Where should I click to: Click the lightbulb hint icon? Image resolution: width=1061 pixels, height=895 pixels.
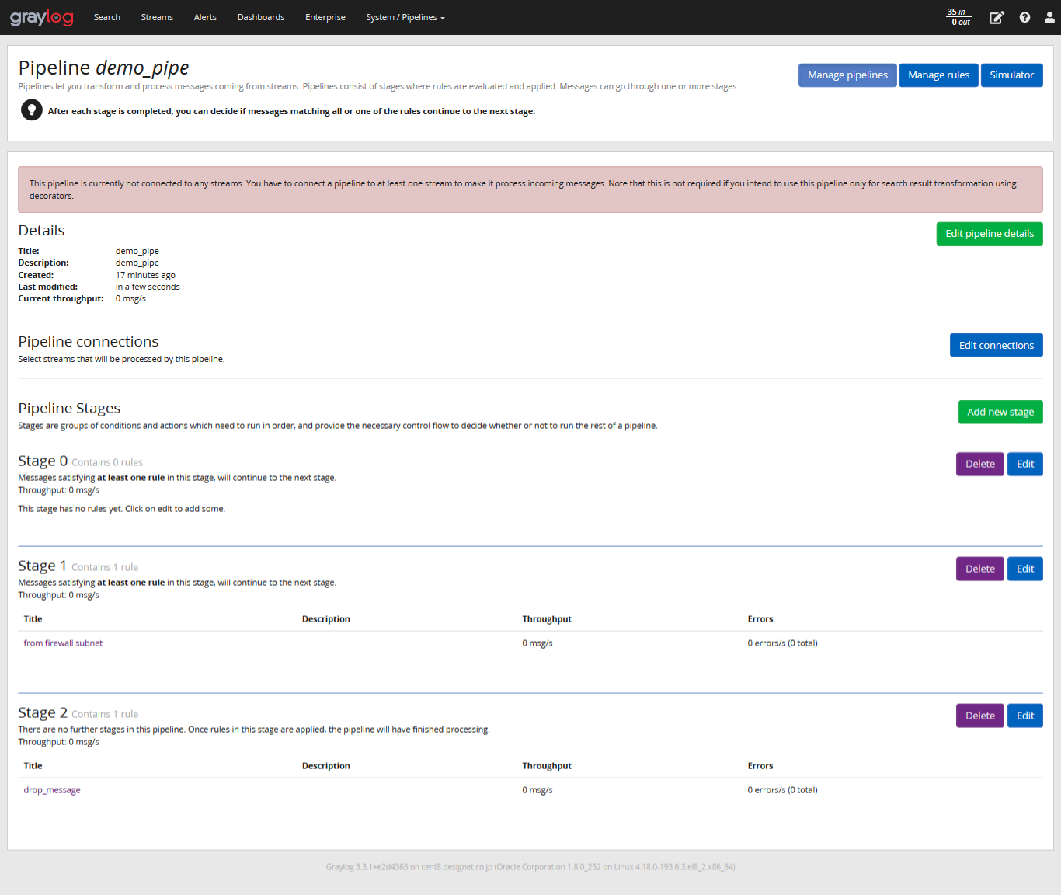[32, 110]
